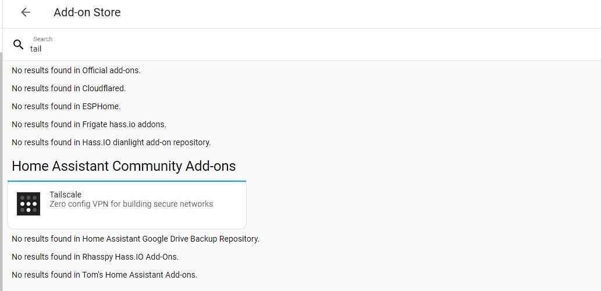The width and height of the screenshot is (601, 291).
Task: Click the Hass.IO dianlight repository no-results text
Action: (112, 142)
